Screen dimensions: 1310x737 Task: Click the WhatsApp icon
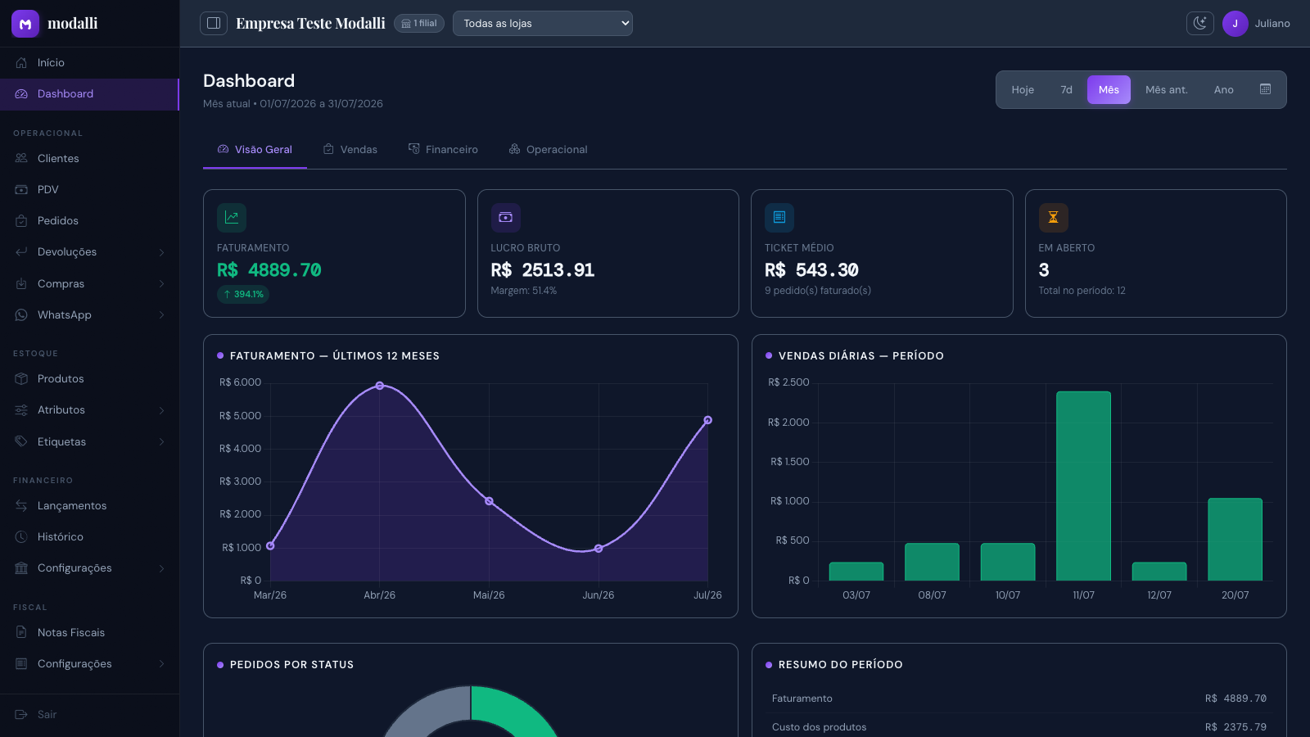(x=21, y=314)
